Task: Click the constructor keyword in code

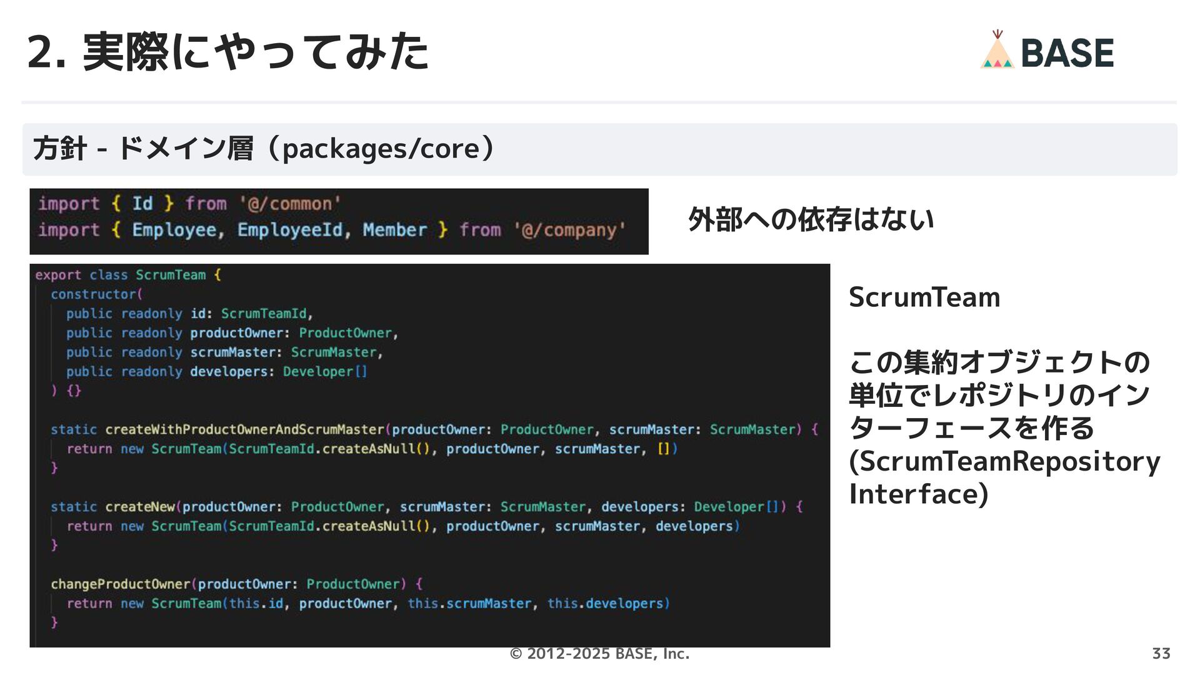Action: click(95, 294)
